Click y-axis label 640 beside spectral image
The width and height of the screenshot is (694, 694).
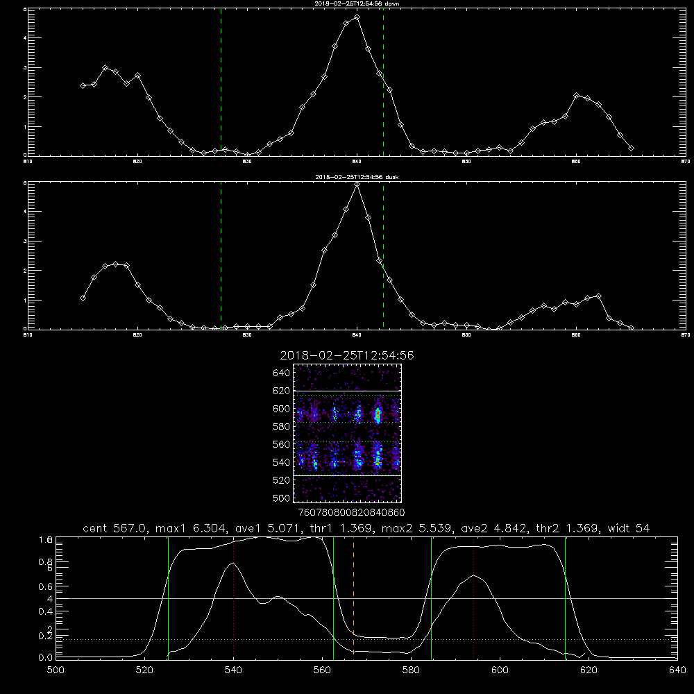281,373
